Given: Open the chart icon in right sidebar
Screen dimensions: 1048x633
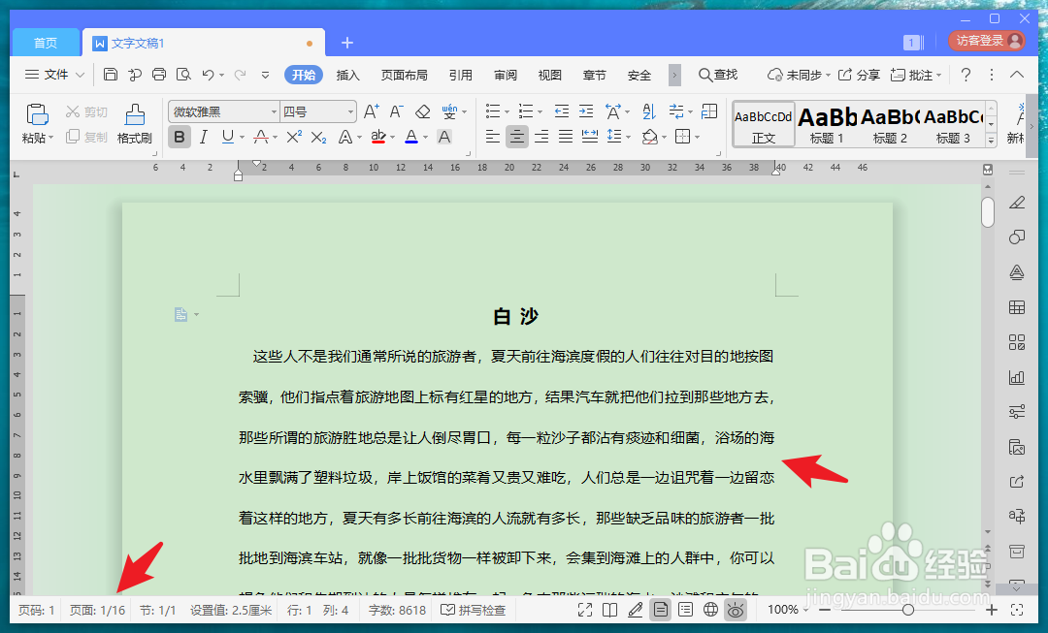Looking at the screenshot, I should (1017, 377).
